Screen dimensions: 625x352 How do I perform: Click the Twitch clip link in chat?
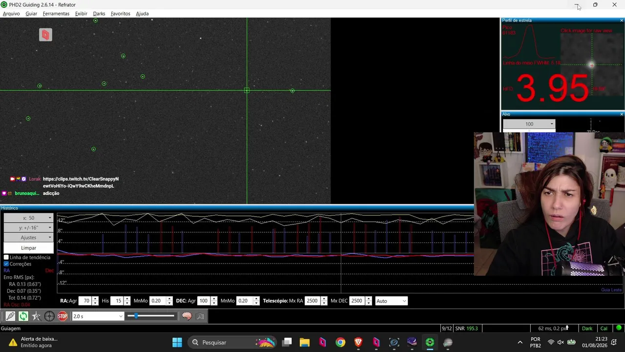click(x=81, y=182)
